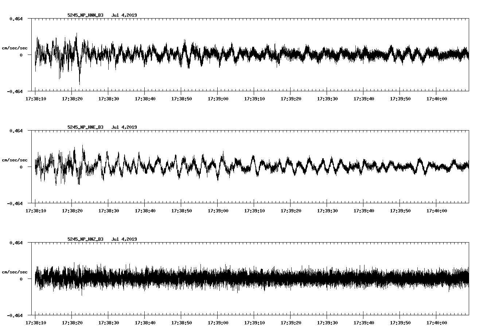
Task: Pick 17:39:10 time label under HNE plot
Action: (x=254, y=211)
